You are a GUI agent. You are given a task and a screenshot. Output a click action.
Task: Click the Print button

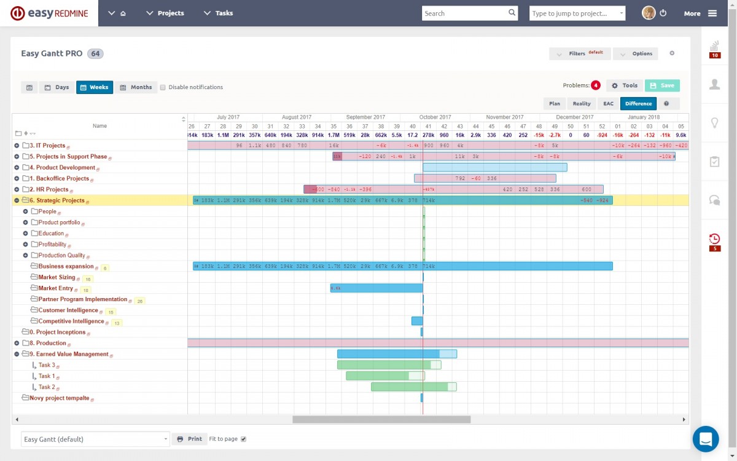click(x=189, y=439)
